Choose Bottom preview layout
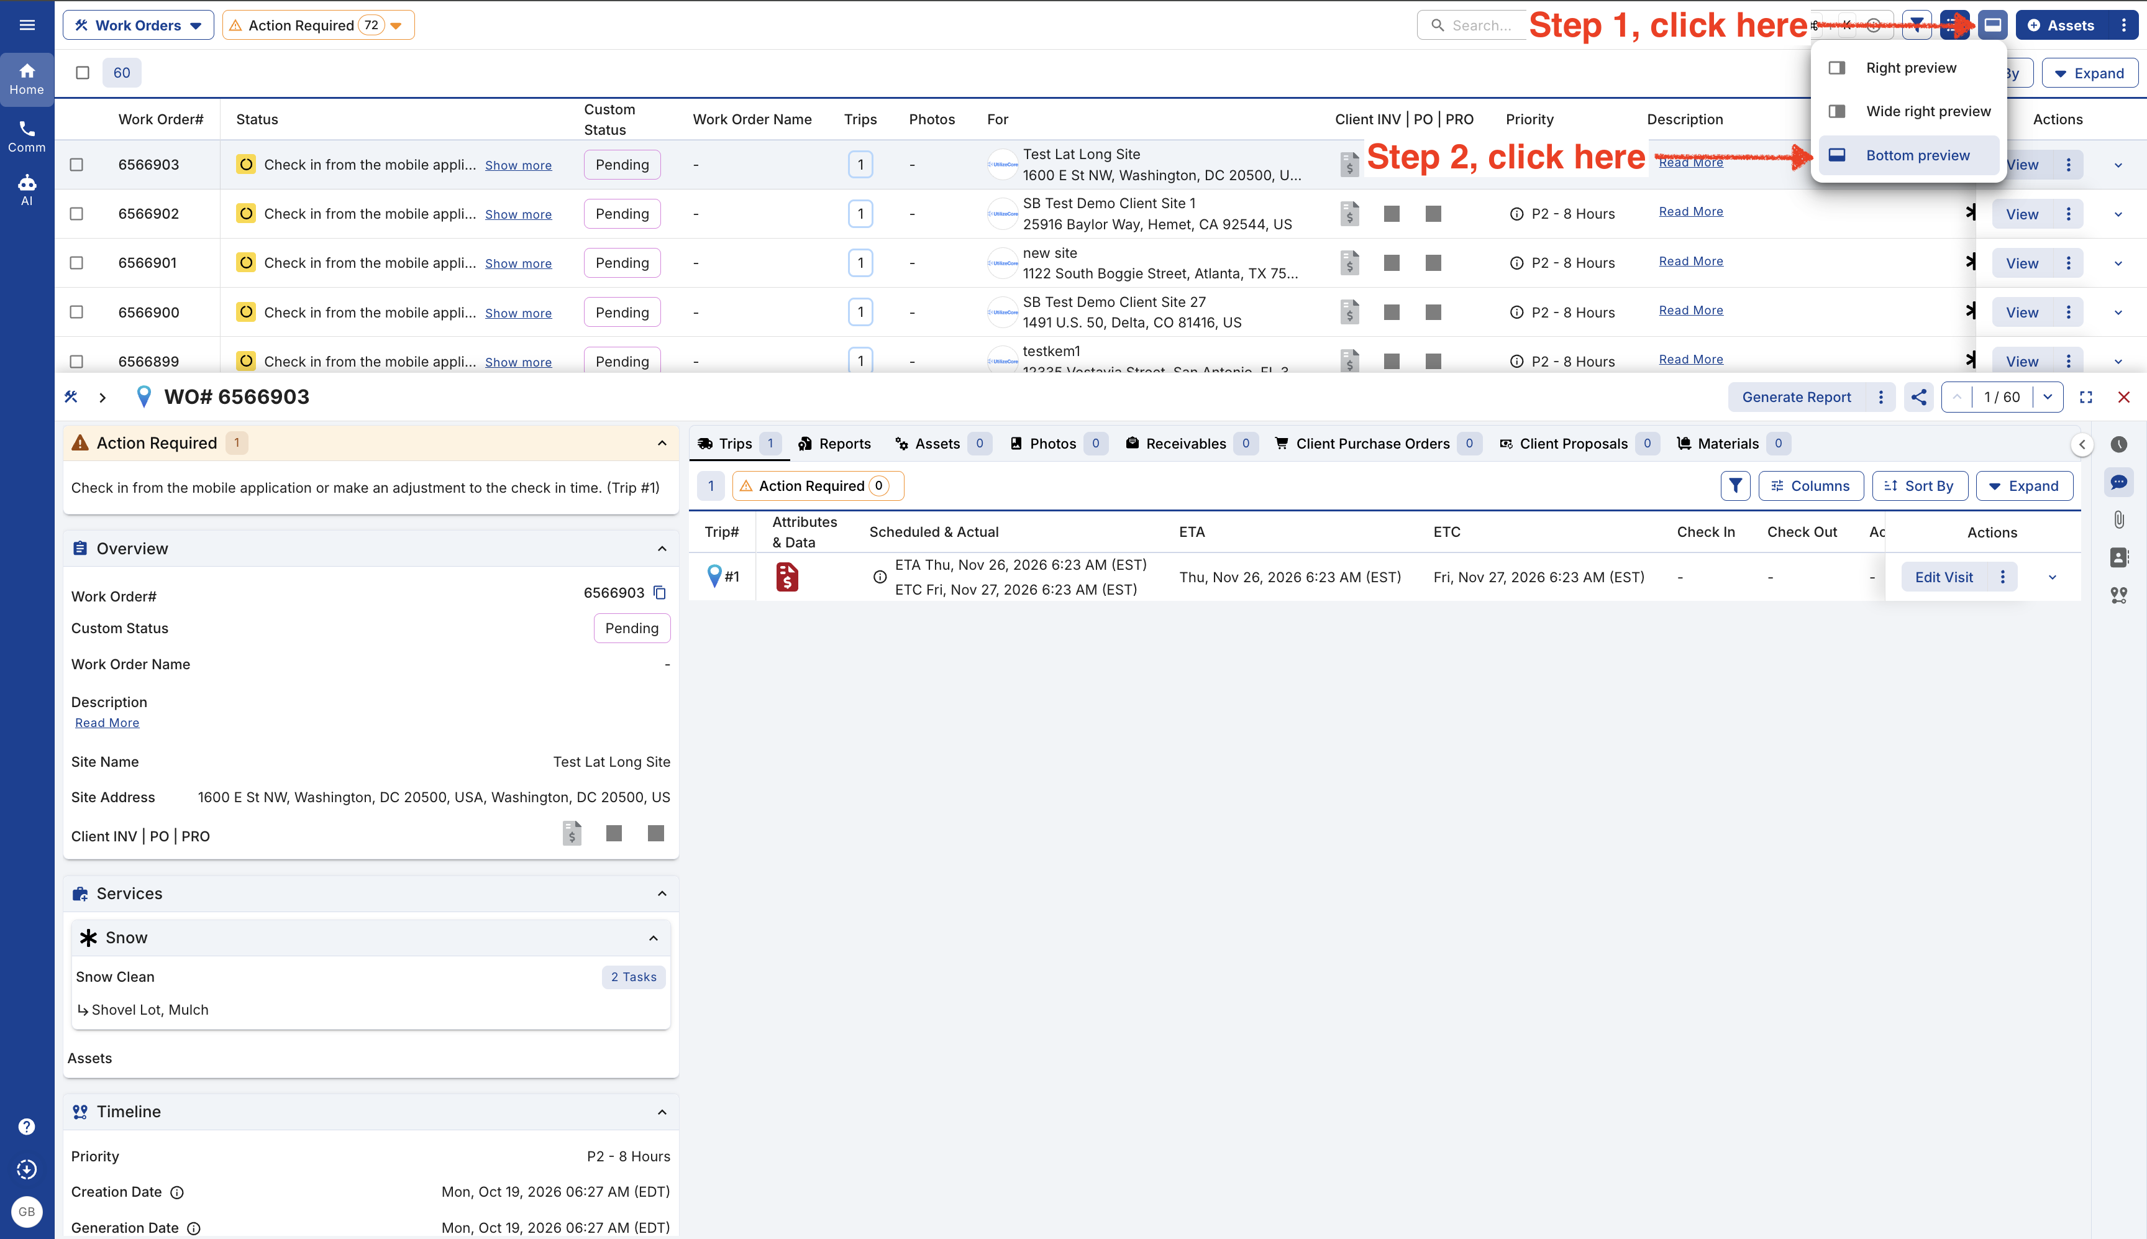2147x1239 pixels. (1909, 155)
